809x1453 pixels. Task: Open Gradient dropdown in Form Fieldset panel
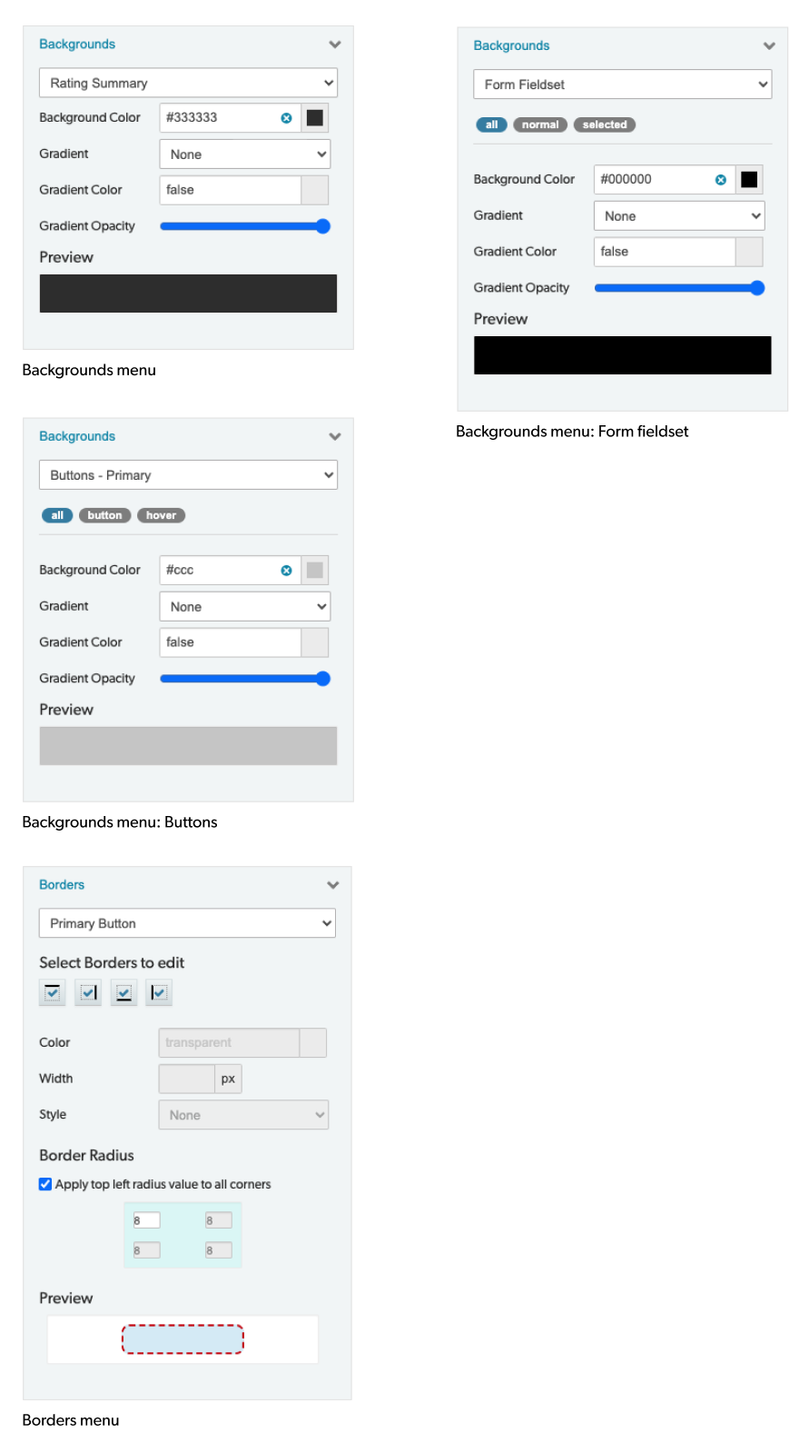click(x=679, y=216)
